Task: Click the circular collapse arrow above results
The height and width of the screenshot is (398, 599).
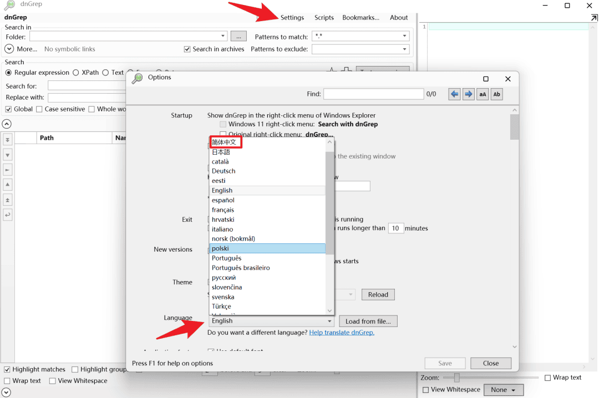Action: [7, 124]
